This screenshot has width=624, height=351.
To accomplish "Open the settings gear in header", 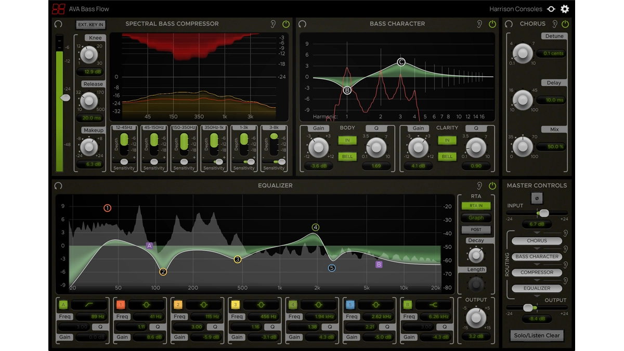I will (x=565, y=9).
